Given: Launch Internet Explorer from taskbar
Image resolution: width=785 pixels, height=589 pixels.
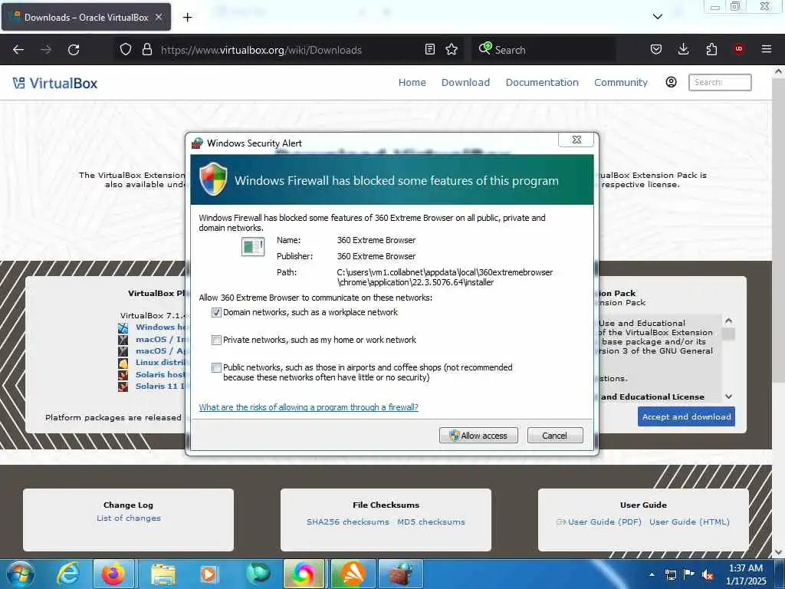Looking at the screenshot, I should pyautogui.click(x=68, y=574).
